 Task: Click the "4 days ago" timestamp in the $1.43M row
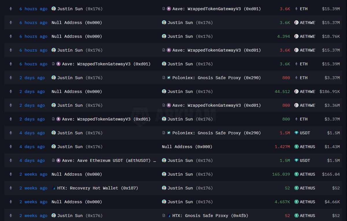click(32, 147)
